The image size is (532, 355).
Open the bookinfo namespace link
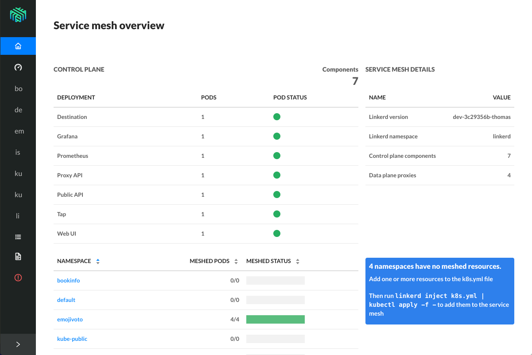(69, 281)
